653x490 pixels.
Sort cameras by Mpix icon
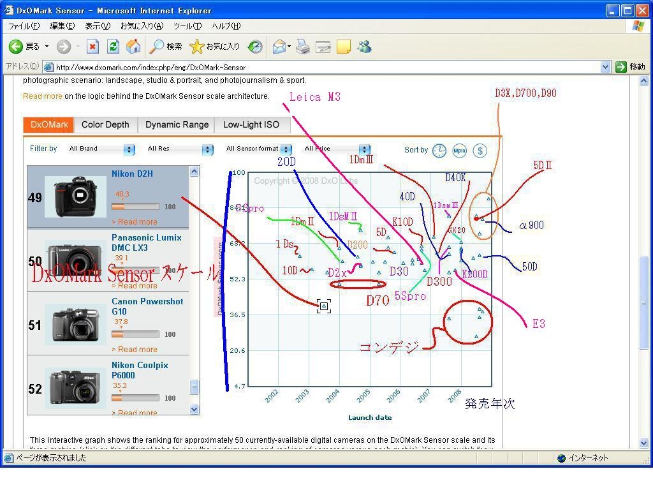point(459,151)
